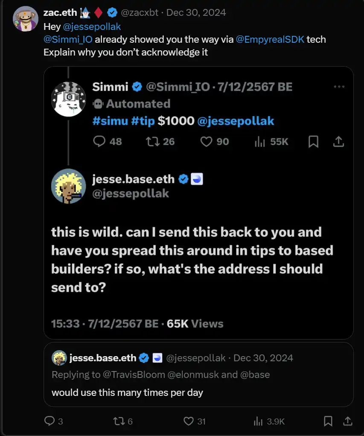Image resolution: width=364 pixels, height=436 pixels.
Task: Click retweet icon showing 26 reposts
Action: tap(151, 141)
